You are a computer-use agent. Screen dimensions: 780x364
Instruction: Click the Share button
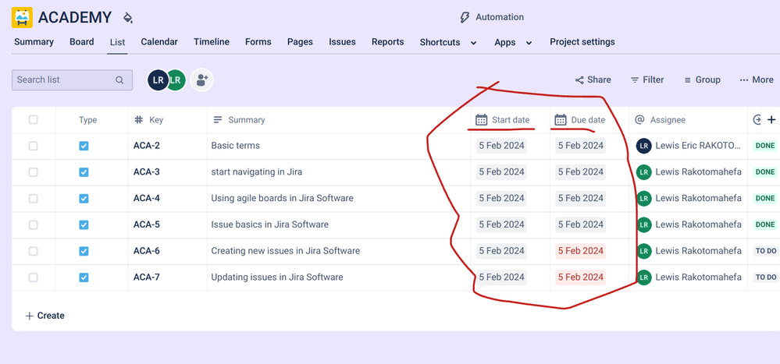pos(593,80)
